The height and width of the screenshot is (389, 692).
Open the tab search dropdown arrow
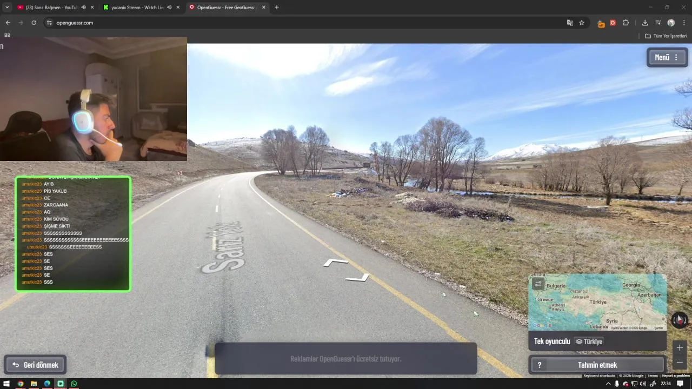pos(6,8)
